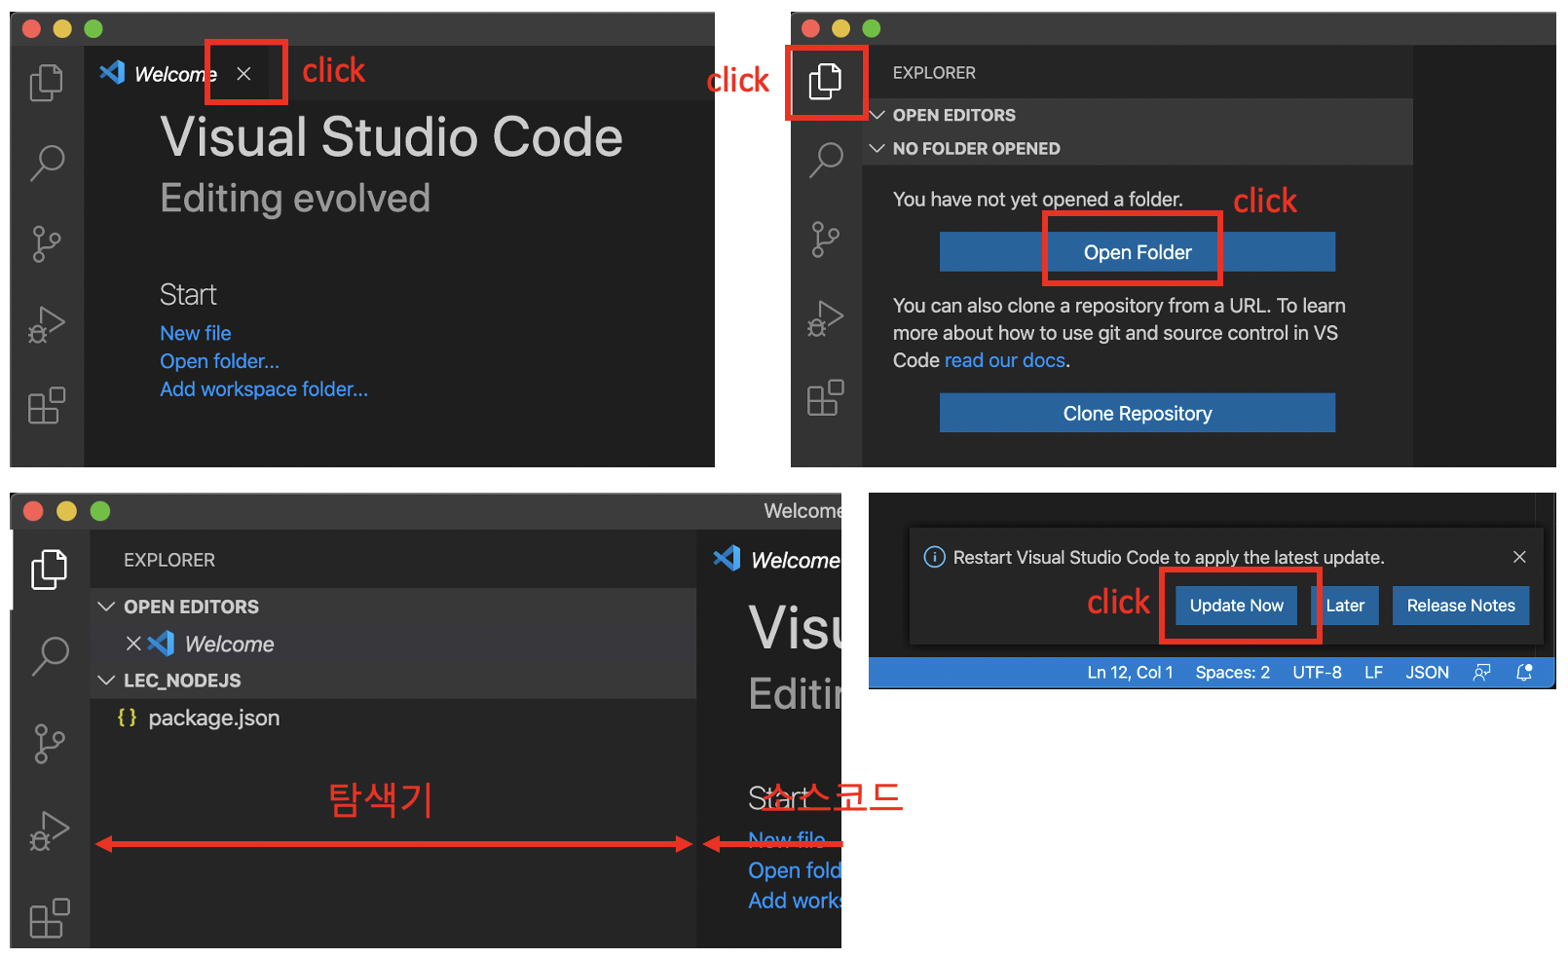Viewport: 1568px width, 958px height.
Task: Select Source Control icon in the LEC_NODEJS window
Action: click(x=50, y=744)
